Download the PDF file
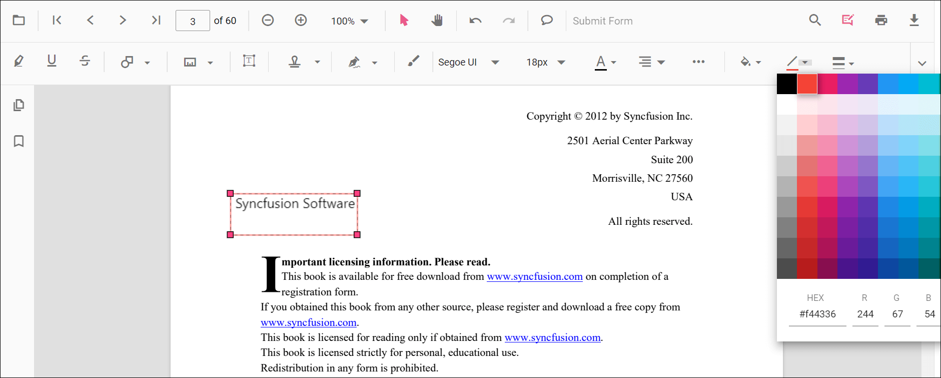 914,21
